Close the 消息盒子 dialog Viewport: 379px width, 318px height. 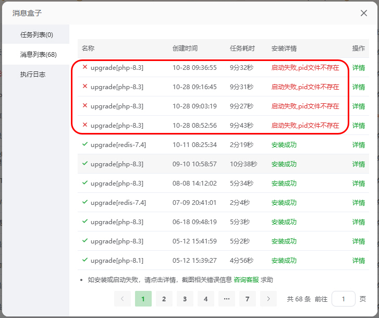[364, 13]
